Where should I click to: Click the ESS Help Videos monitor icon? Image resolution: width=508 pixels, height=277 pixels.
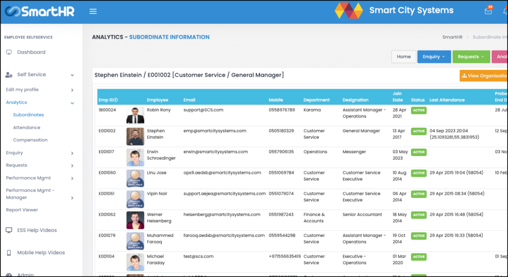(x=9, y=230)
